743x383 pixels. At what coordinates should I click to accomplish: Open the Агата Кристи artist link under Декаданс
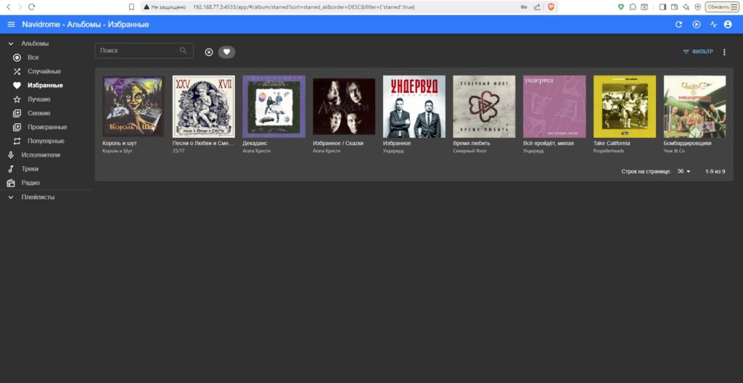(x=256, y=151)
